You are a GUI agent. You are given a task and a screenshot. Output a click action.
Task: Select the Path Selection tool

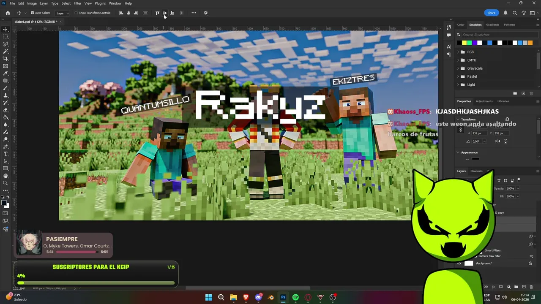[5, 161]
